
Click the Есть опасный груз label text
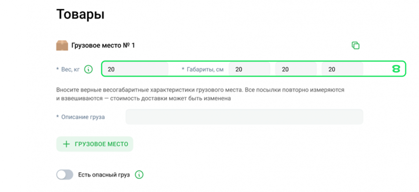coord(104,175)
